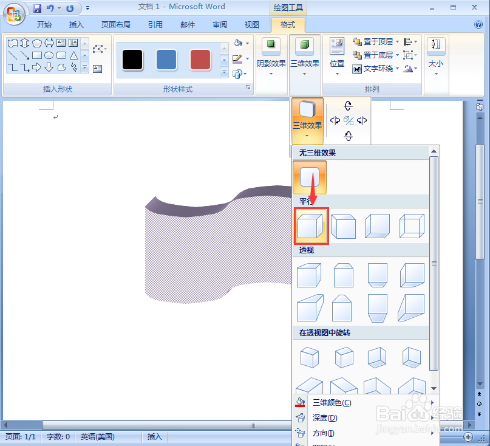Viewport: 490px width, 446px height.
Task: Open Shape Fill dropdown arrow
Action: click(x=247, y=43)
